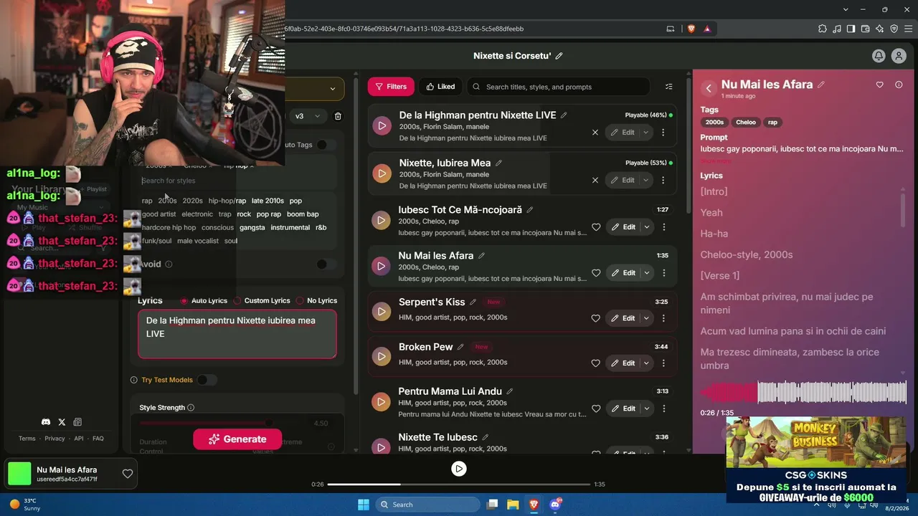Expand Edit dropdown arrow for Pentru Mama Lui Andu
918x516 pixels.
point(646,408)
